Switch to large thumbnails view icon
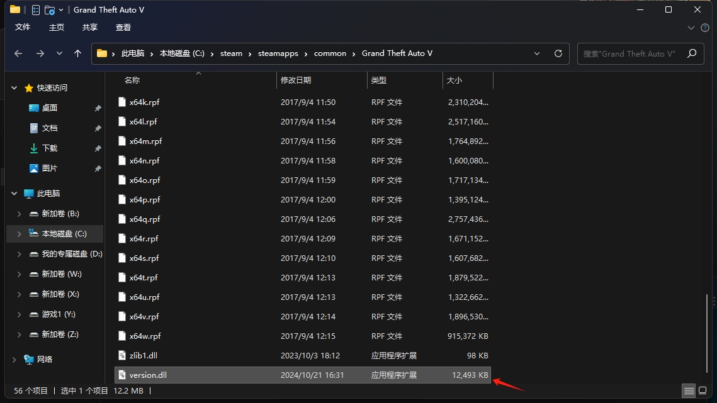 [x=703, y=390]
